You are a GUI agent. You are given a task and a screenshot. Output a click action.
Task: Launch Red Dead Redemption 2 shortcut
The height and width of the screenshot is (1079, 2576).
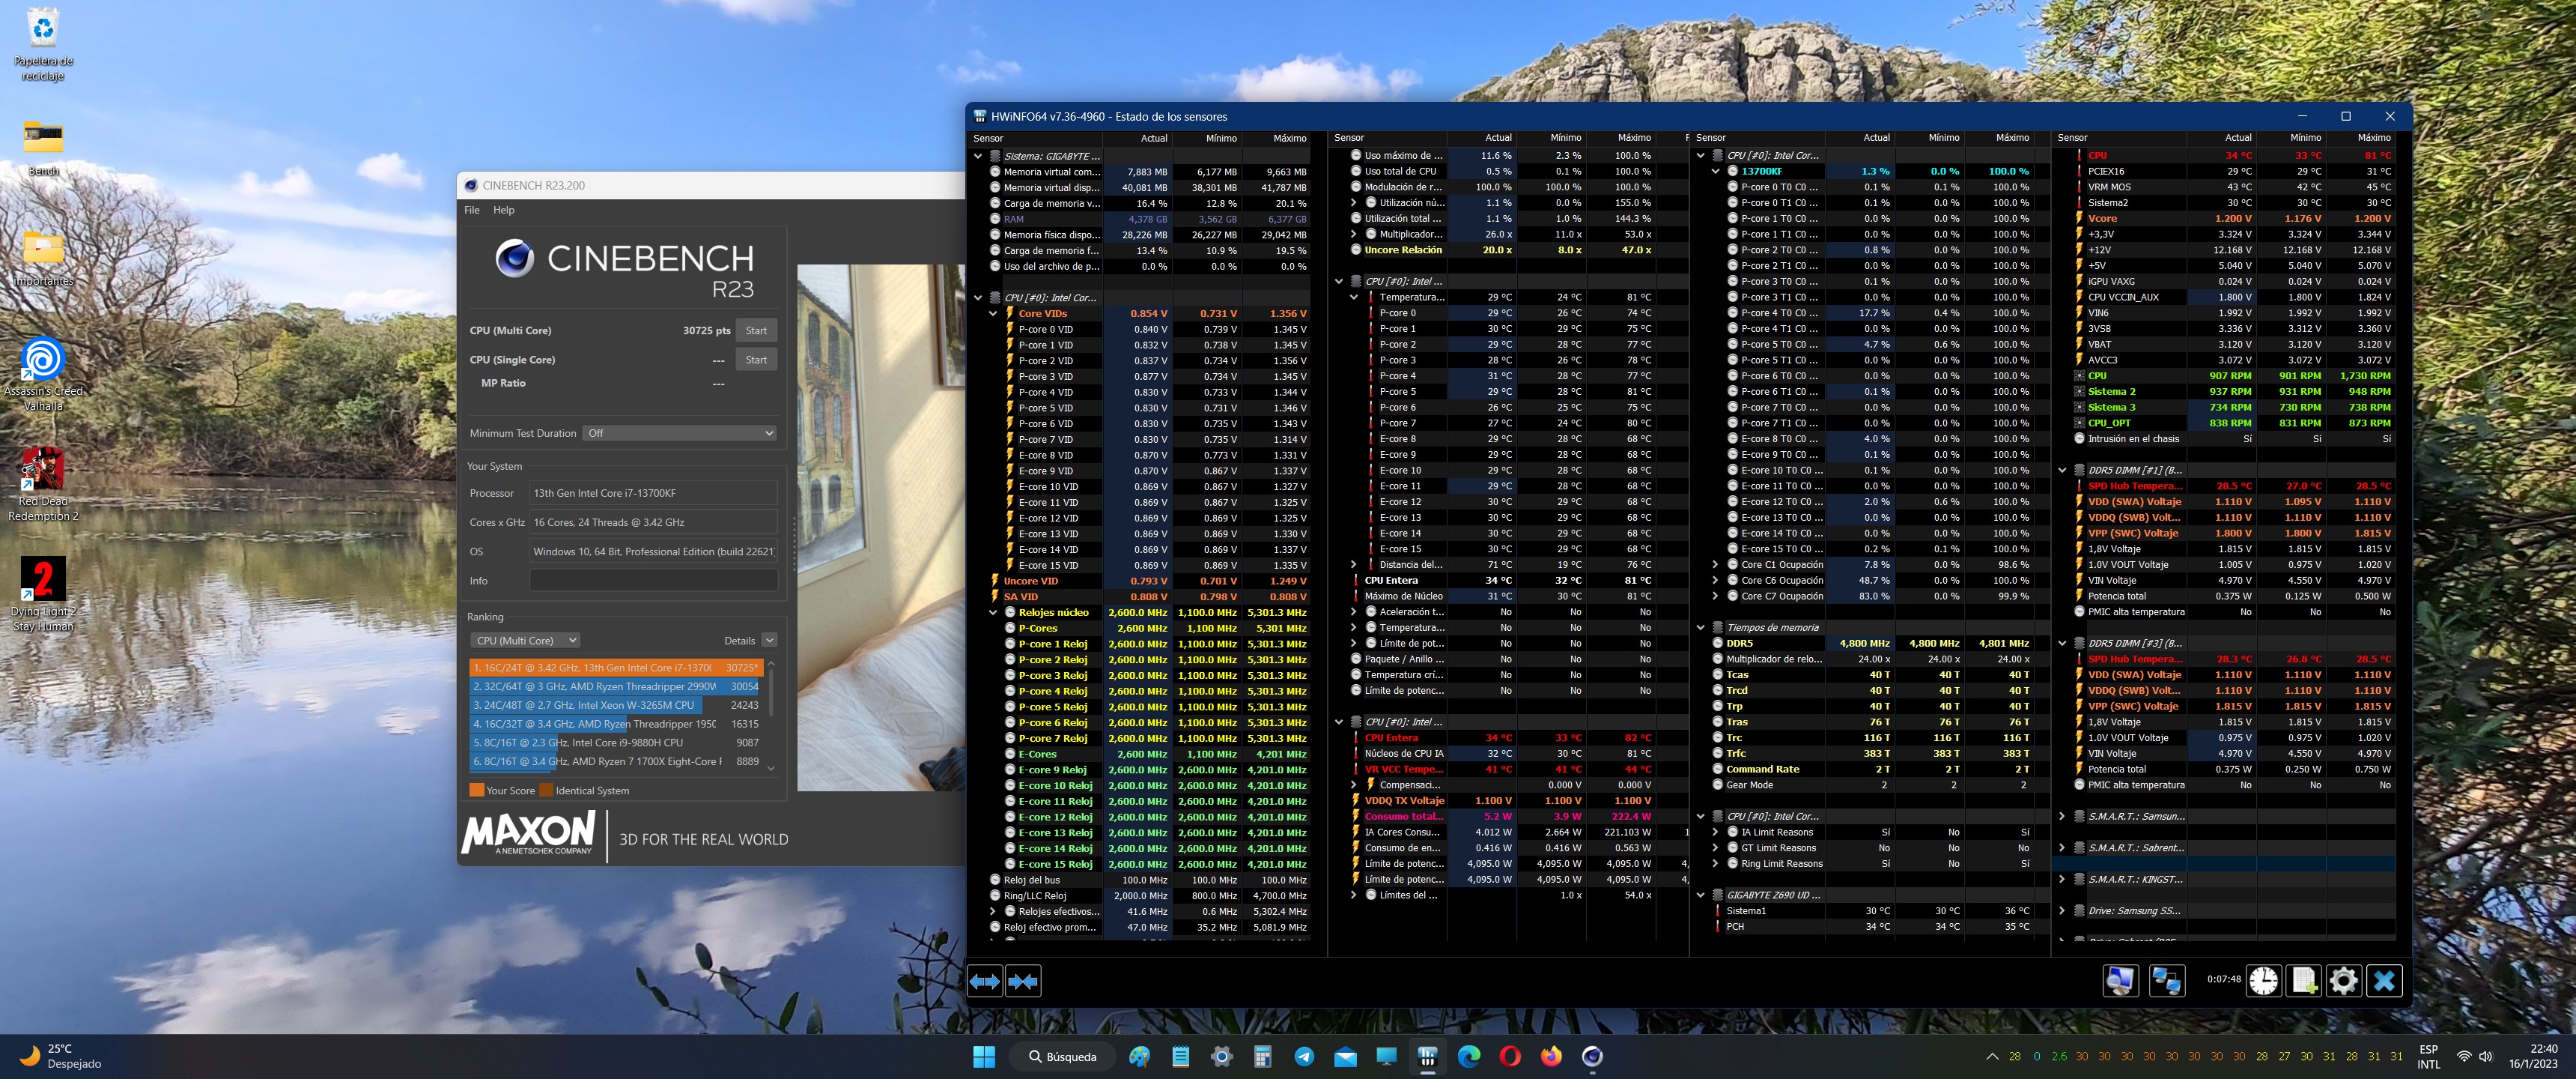tap(43, 486)
